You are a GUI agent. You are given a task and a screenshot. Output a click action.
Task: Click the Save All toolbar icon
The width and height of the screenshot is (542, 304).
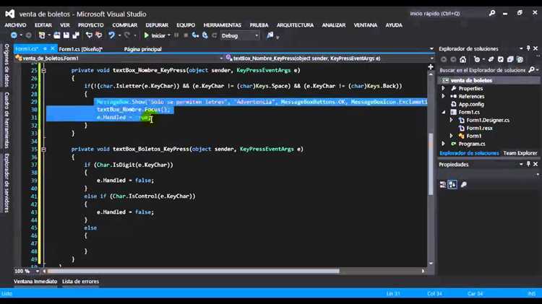point(76,35)
